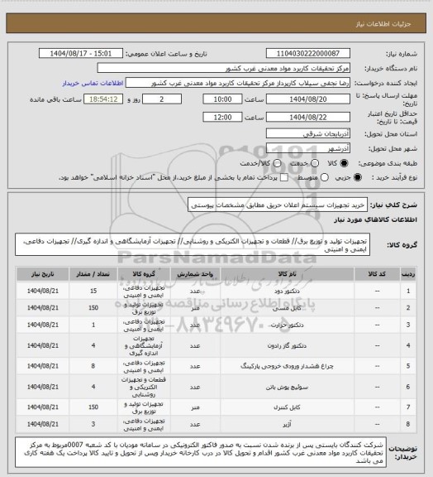
Task: Click product group in سوئیچ پوش باتن row
Action: (144, 388)
